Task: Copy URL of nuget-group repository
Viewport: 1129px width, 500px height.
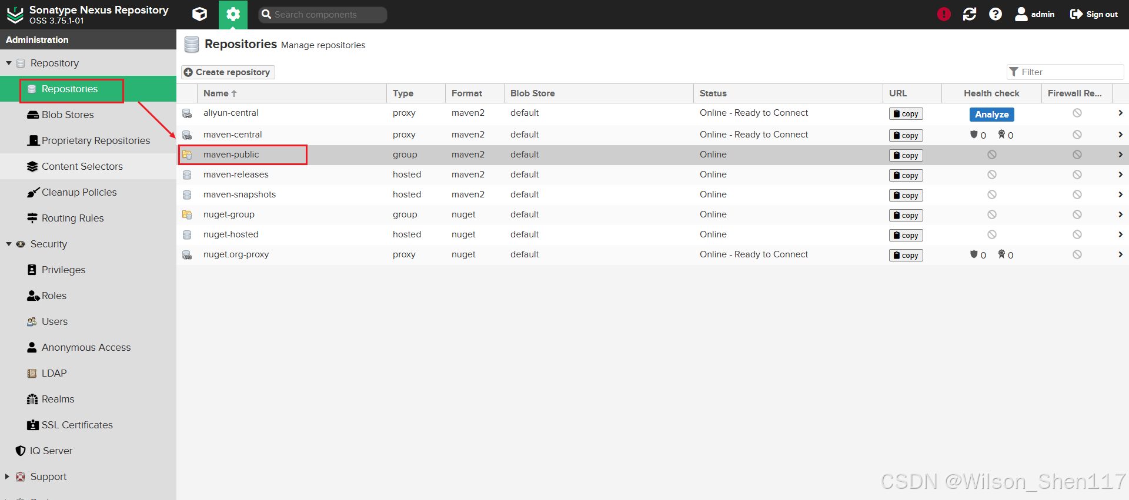Action: click(906, 216)
